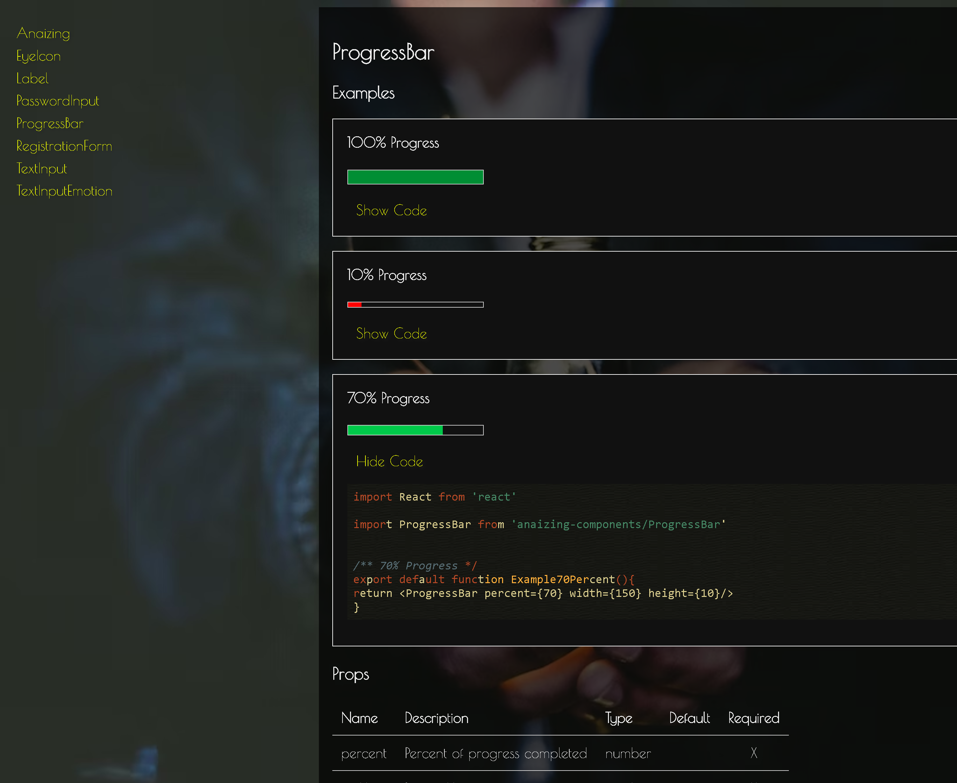Image resolution: width=957 pixels, height=783 pixels.
Task: Navigate to the PasswordInput component
Action: point(58,101)
